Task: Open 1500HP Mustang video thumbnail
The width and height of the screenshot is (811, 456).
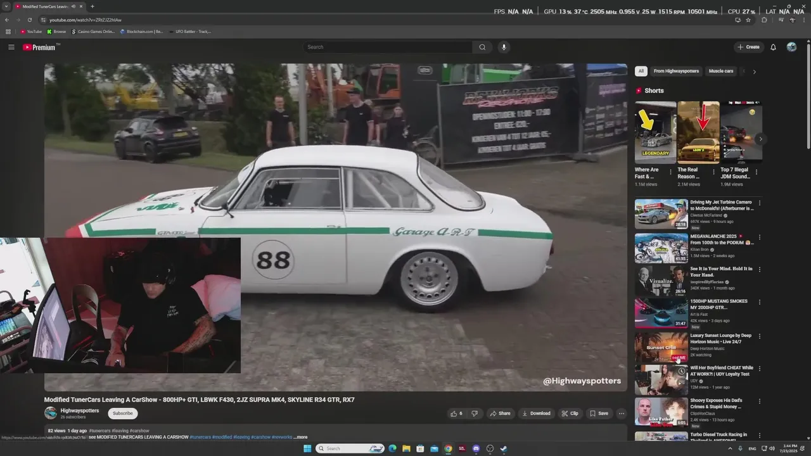Action: [661, 313]
